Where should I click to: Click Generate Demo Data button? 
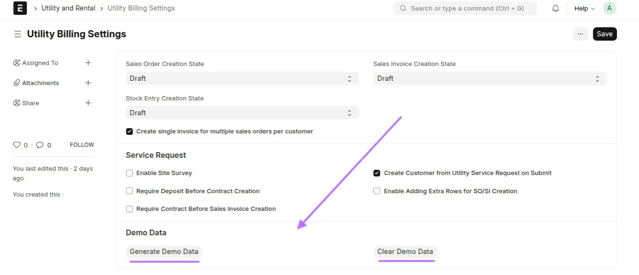point(164,252)
